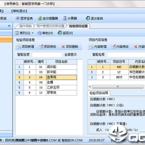Viewport: 145px width, 145px height.
Task: Switch to 用户管理及权限设置 tab
Action: point(50,26)
